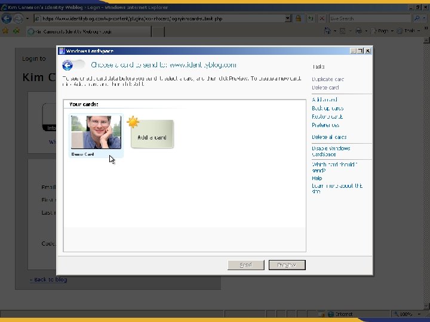Click the Send button
430x322 pixels.
click(245, 265)
